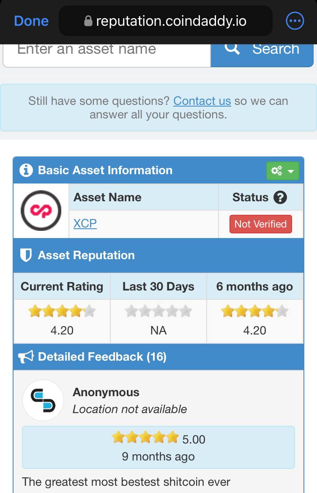Click the XCP Counterparty logo
Image resolution: width=317 pixels, height=493 pixels.
coord(41,210)
